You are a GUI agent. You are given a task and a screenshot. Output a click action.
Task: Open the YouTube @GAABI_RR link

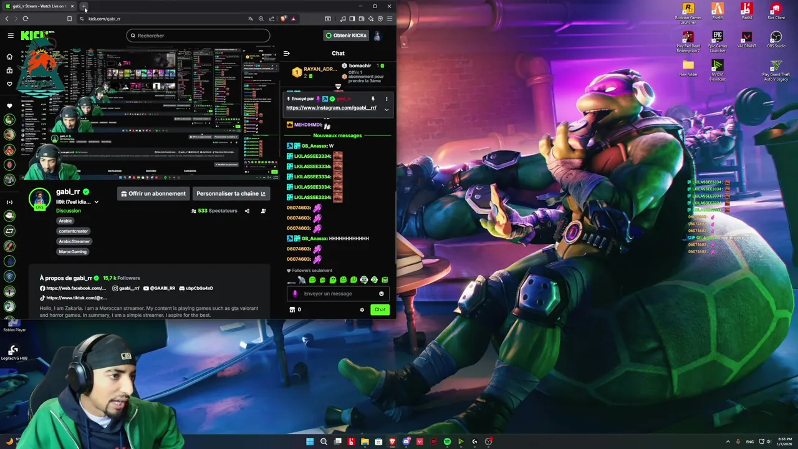coord(159,288)
